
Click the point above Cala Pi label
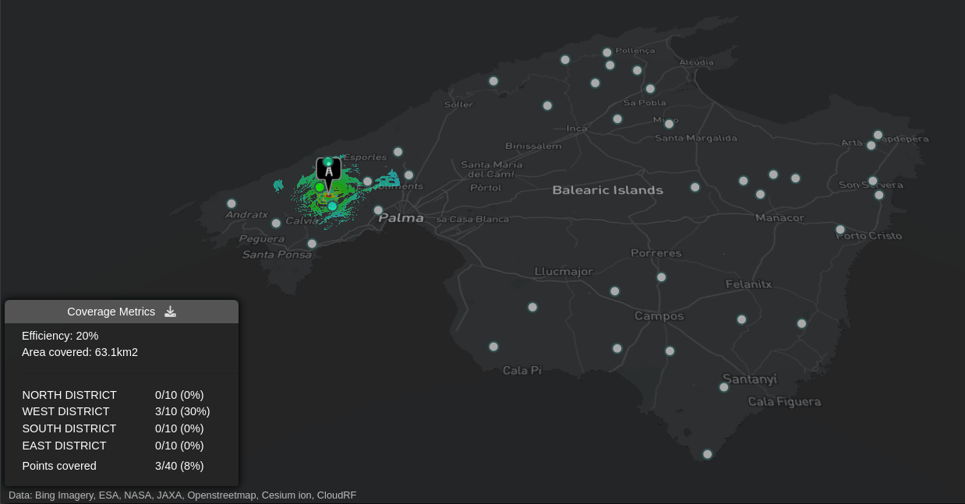[x=493, y=347]
